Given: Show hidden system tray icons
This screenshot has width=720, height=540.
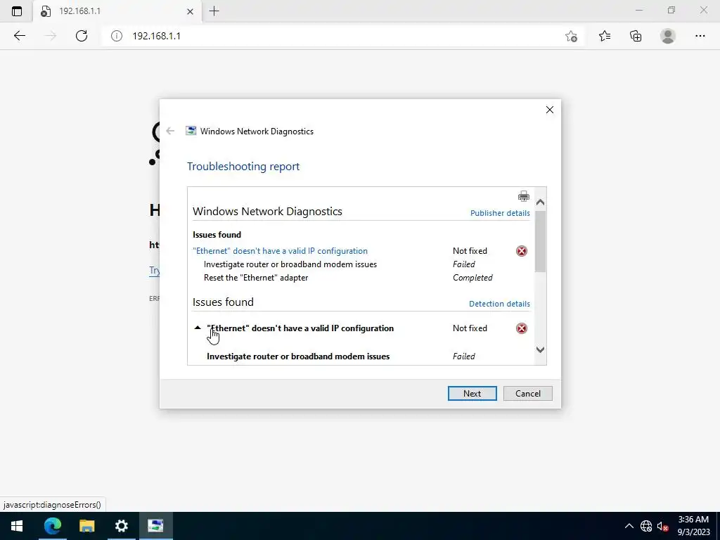Looking at the screenshot, I should pos(629,526).
